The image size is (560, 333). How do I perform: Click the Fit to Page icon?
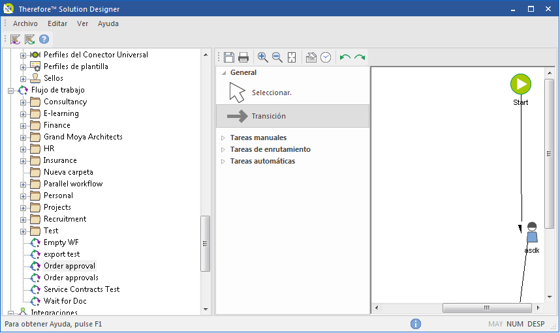(x=292, y=57)
